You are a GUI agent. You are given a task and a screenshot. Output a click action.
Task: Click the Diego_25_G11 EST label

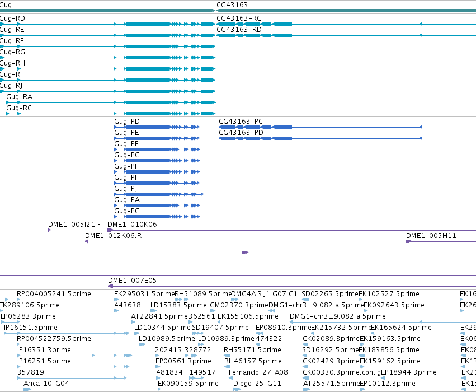[x=257, y=384]
